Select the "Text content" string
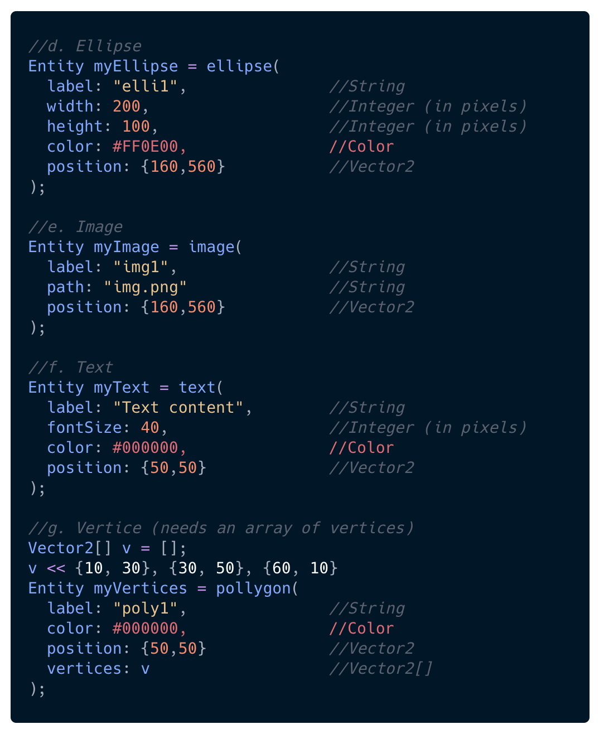The width and height of the screenshot is (599, 734). 178,408
